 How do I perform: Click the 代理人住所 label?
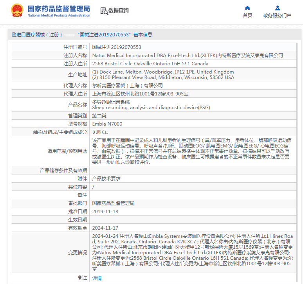pyautogui.click(x=75, y=94)
